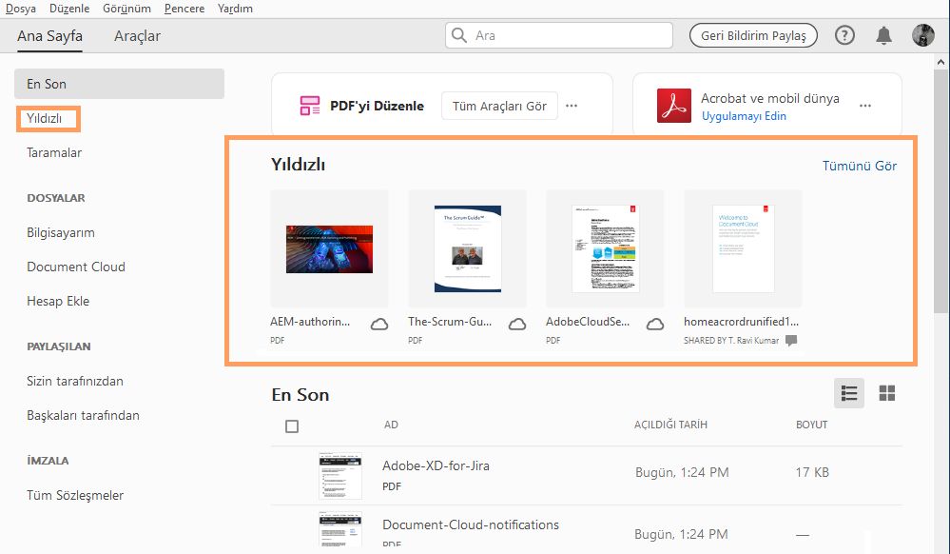Viewport: 950px width, 554px height.
Task: Open Document Cloud in the sidebar
Action: tap(76, 267)
